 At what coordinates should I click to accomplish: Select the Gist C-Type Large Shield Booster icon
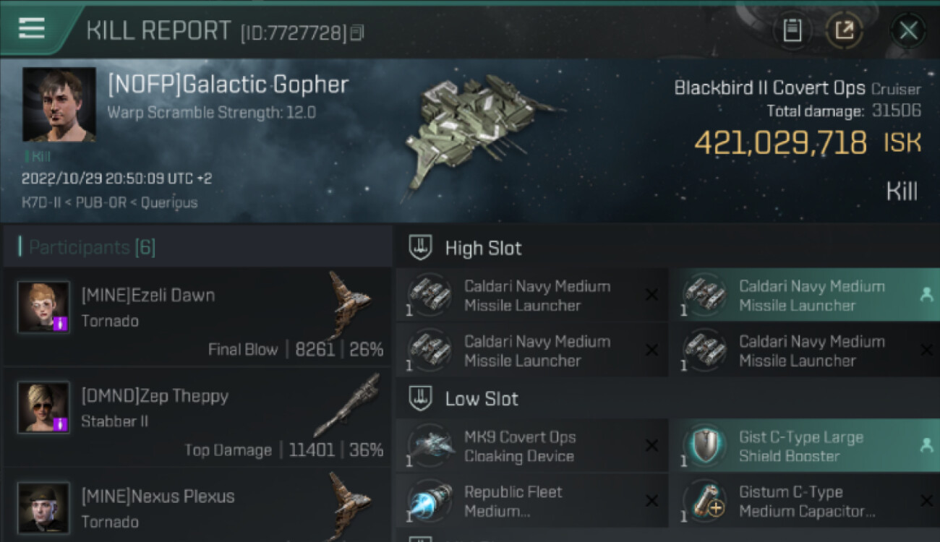coord(706,446)
